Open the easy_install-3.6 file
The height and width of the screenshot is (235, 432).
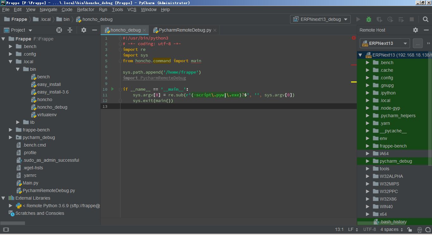[x=50, y=92]
